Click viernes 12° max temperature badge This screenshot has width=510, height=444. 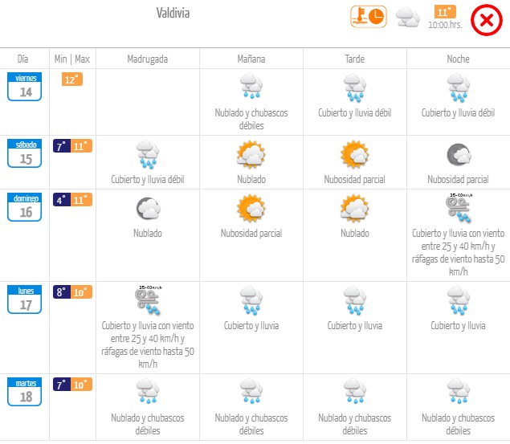71,79
